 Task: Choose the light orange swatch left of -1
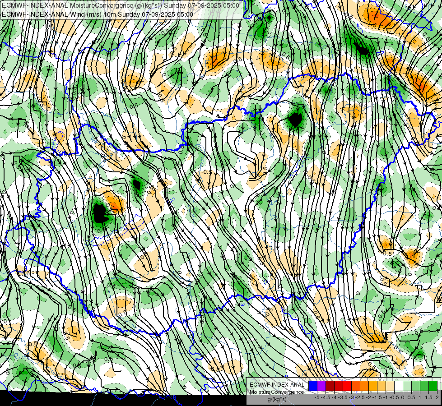click(382, 386)
